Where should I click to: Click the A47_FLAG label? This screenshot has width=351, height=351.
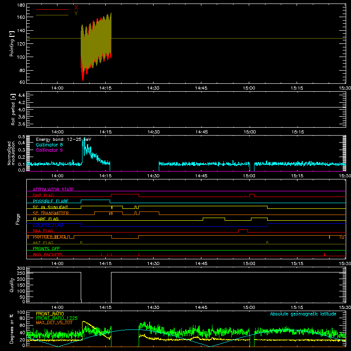pos(43,243)
